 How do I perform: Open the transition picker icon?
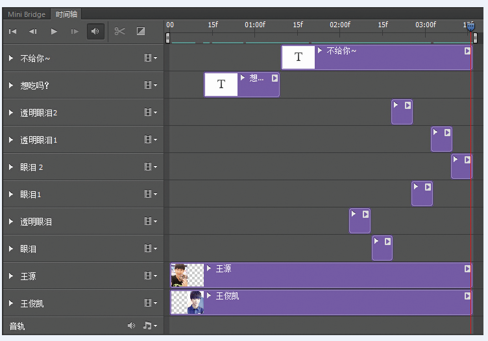tap(141, 31)
